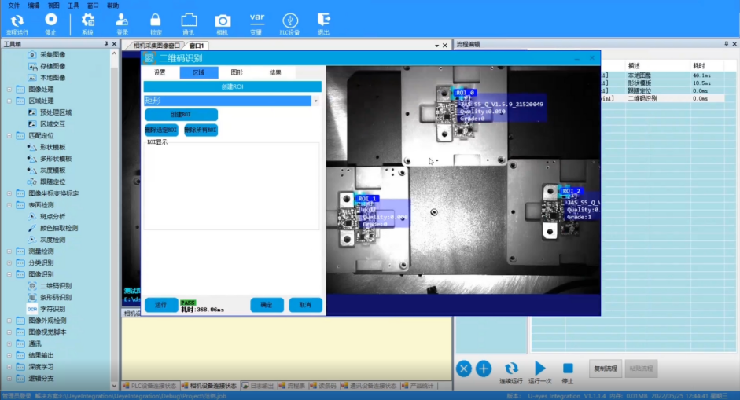740x400 pixels.
Task: Click the 删除所有ROI button
Action: (x=201, y=130)
